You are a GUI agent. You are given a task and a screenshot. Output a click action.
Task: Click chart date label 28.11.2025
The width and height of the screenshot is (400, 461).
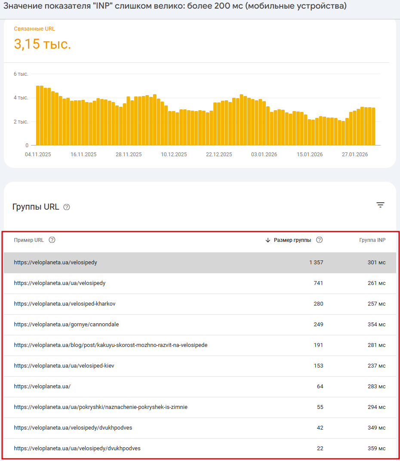click(x=129, y=155)
